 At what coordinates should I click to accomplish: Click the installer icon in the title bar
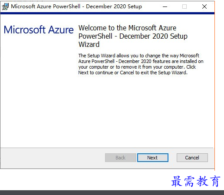coord(5,7)
